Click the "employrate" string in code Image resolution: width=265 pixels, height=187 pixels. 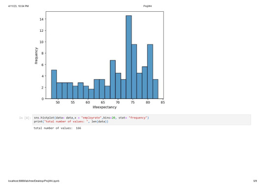click(x=91, y=117)
